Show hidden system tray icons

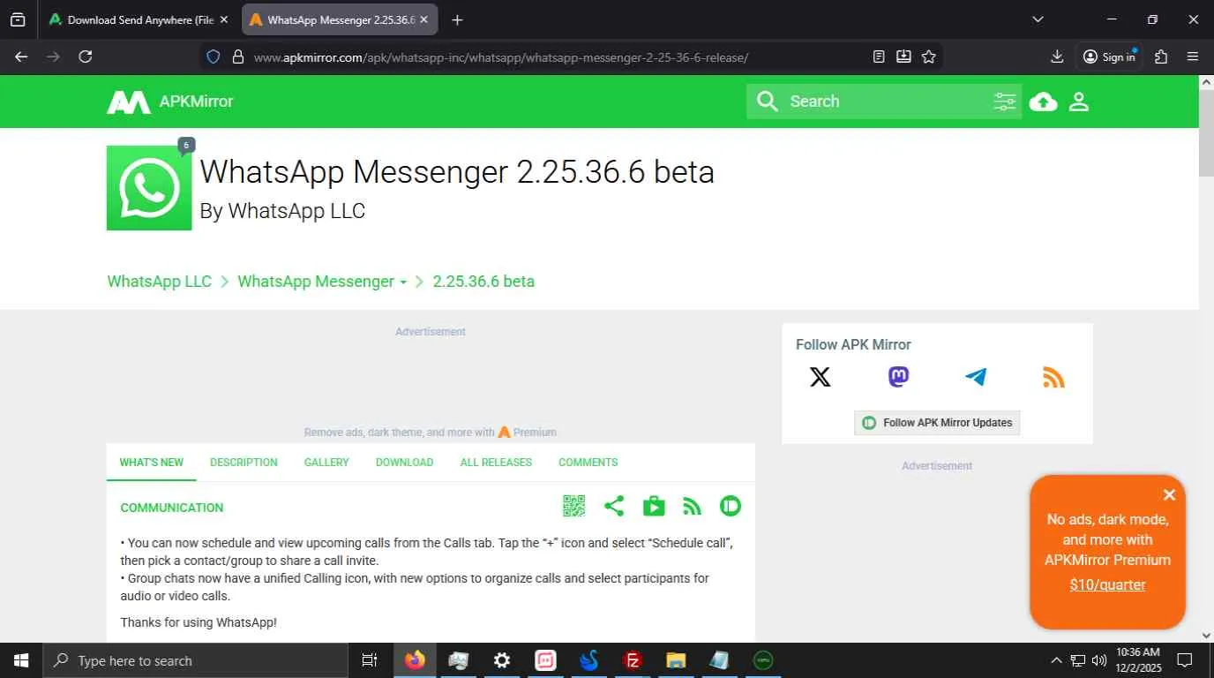point(1056,660)
